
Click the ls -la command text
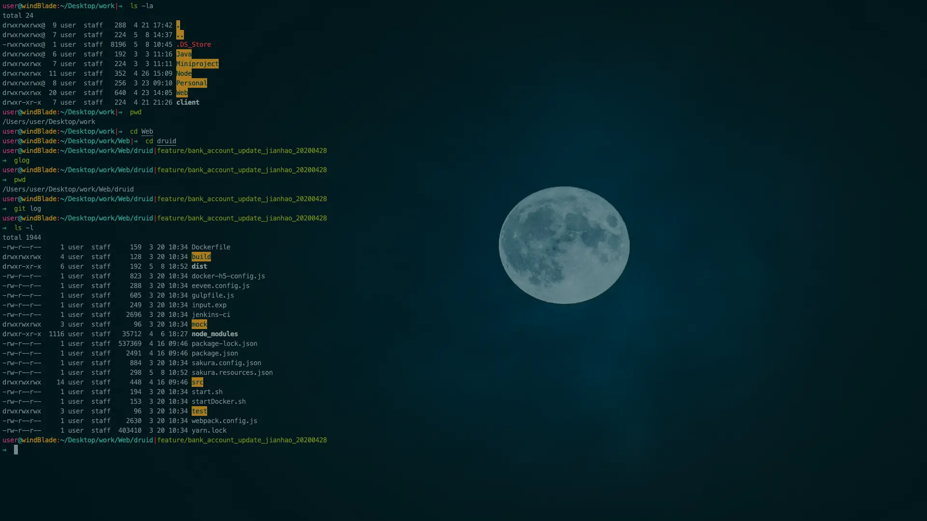pos(142,6)
